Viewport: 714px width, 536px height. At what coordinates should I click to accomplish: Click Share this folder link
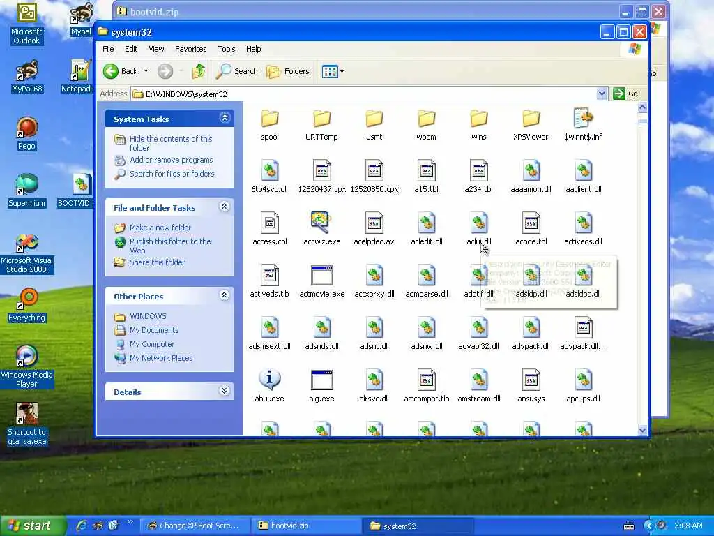point(157,262)
